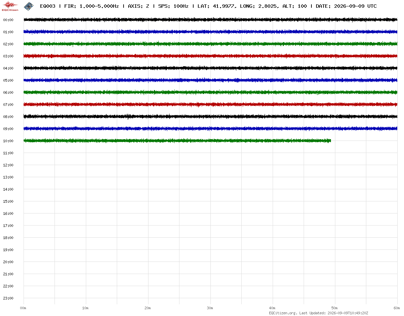This screenshot has width=404, height=316.
Task: Click the 17:00 hour row label
Action: pyautogui.click(x=8, y=226)
